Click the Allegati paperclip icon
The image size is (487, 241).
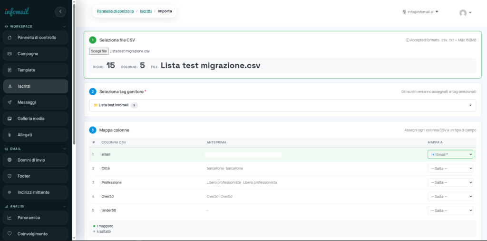[x=10, y=135]
